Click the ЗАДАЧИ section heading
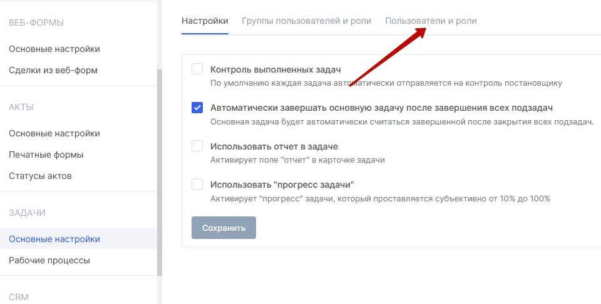 tap(27, 213)
